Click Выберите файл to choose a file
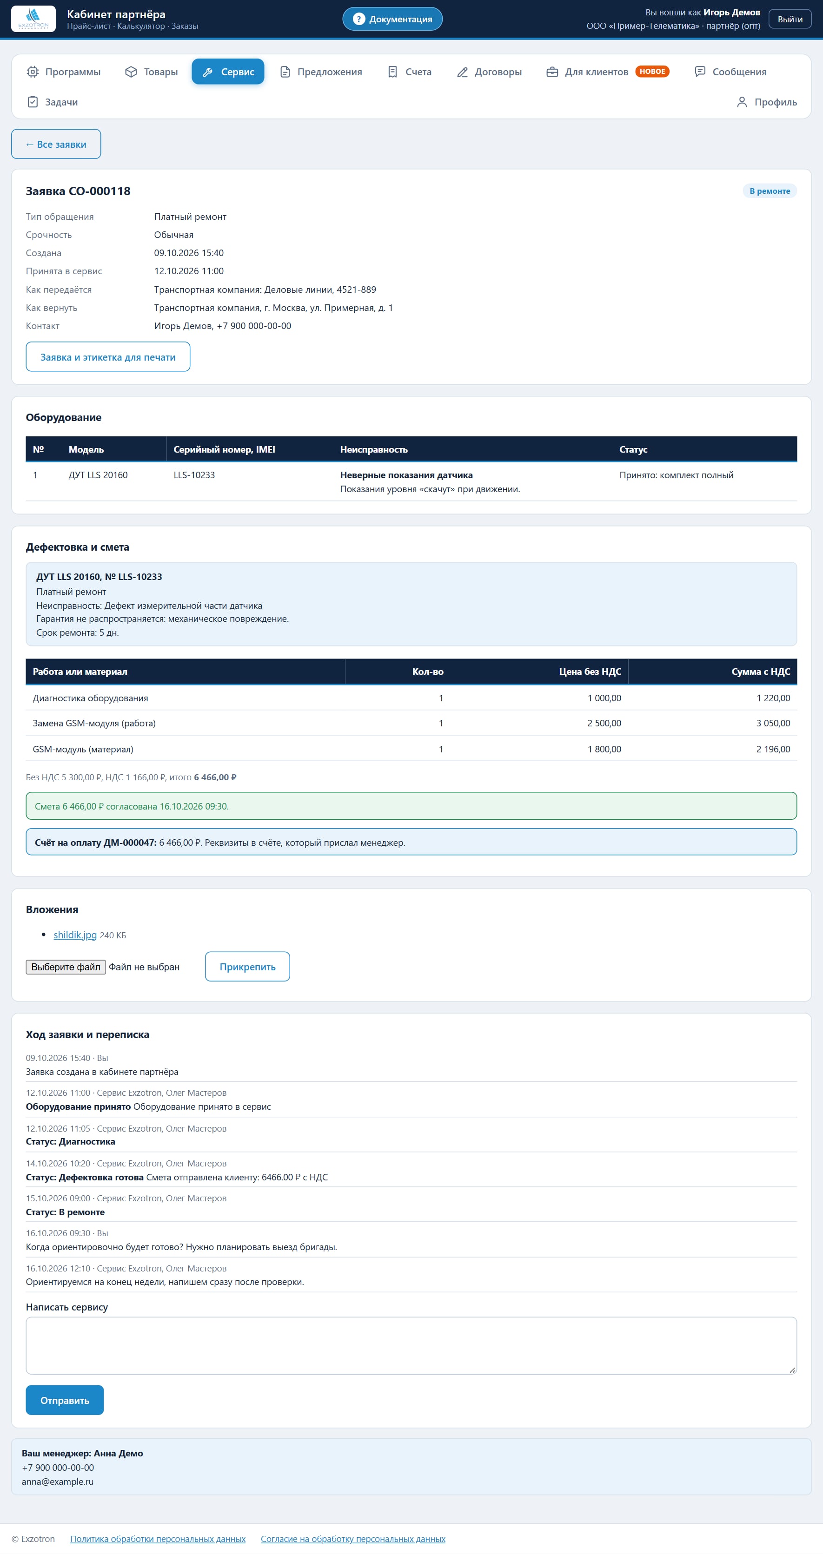This screenshot has height=1554, width=823. [66, 967]
